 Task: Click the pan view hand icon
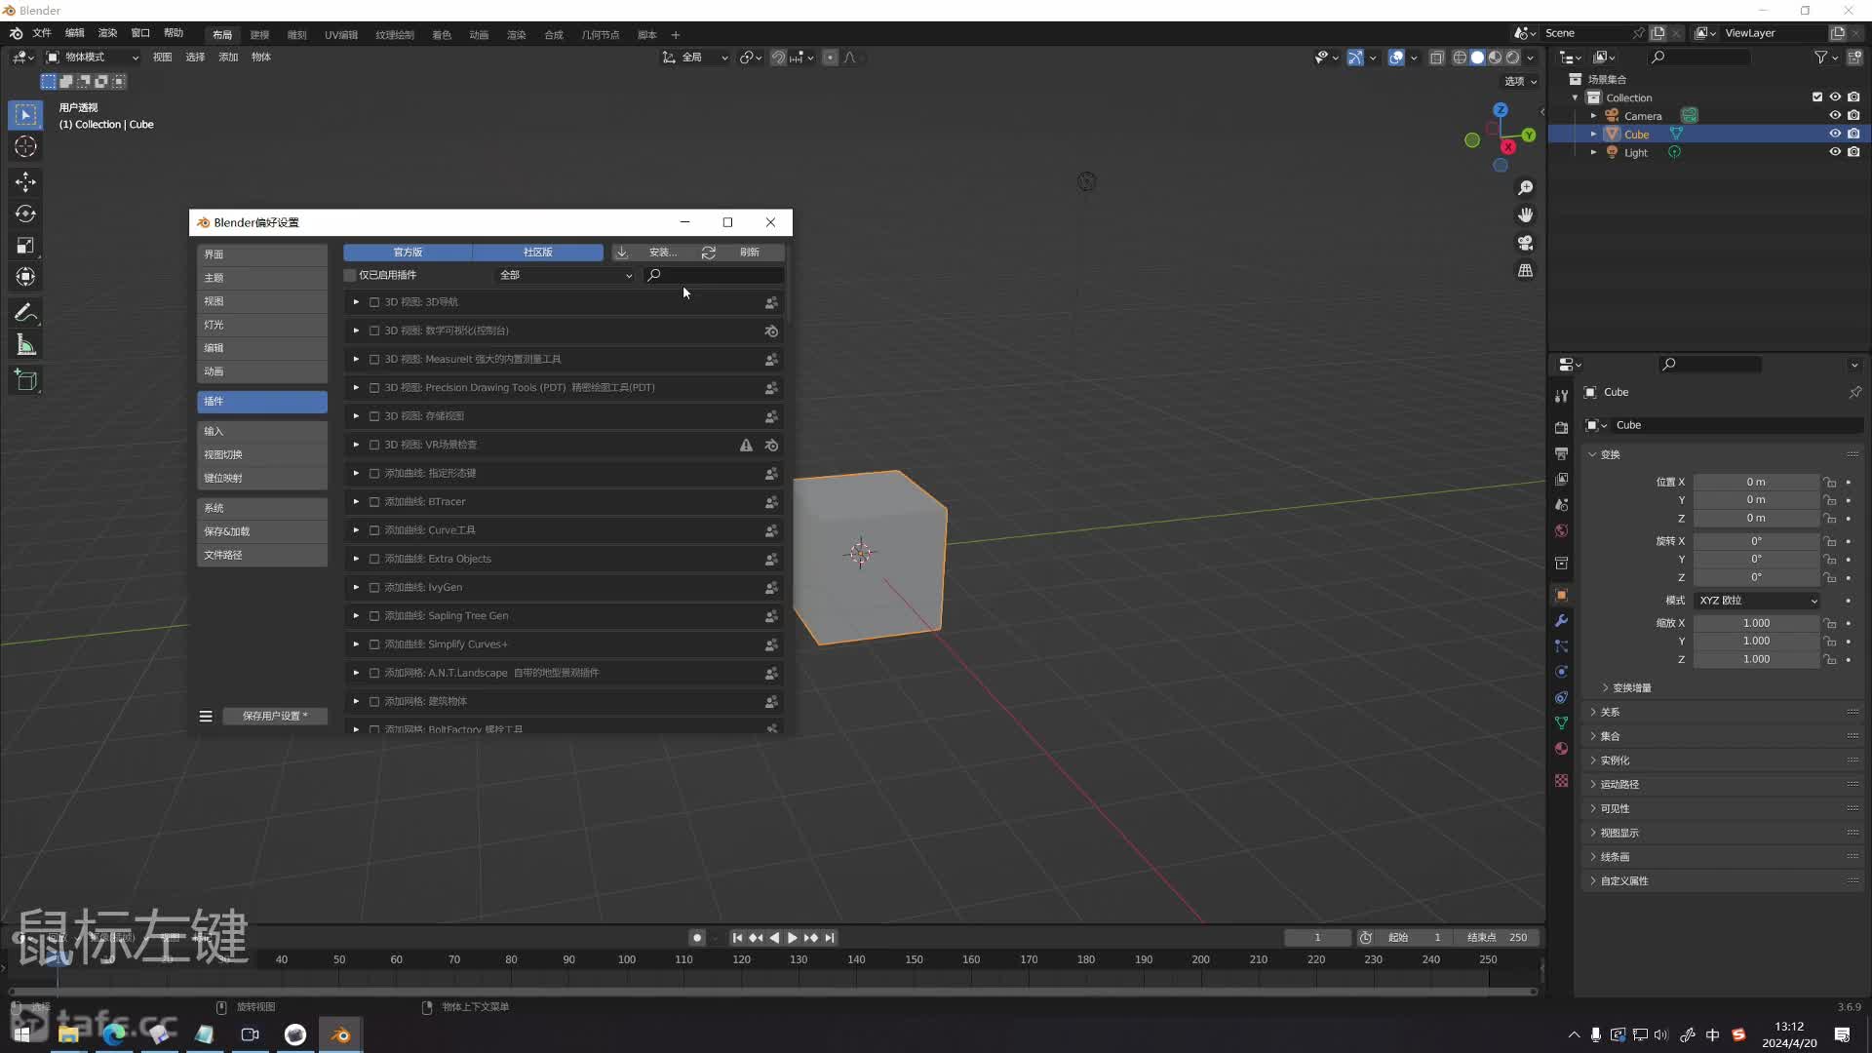[x=1526, y=215]
